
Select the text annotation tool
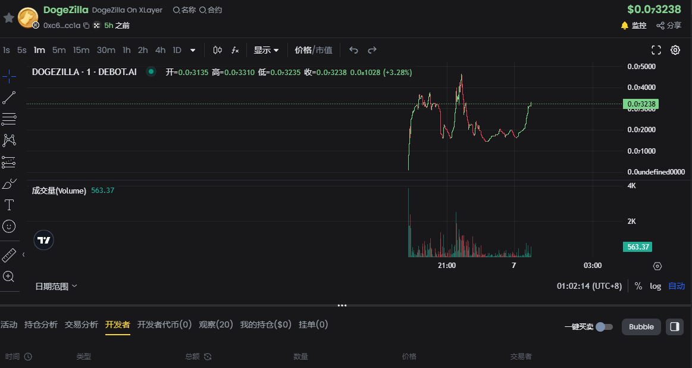point(10,205)
